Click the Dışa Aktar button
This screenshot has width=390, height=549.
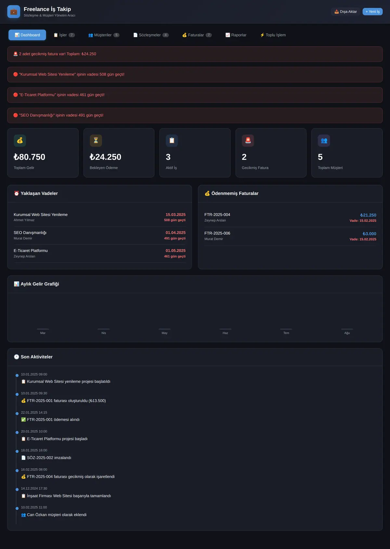(x=345, y=12)
